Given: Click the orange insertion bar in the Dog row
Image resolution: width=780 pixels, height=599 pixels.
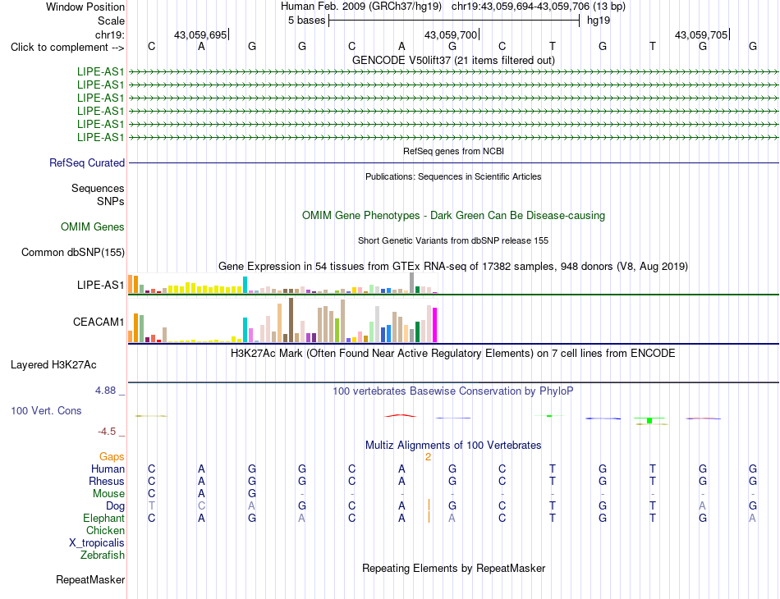Looking at the screenshot, I should (429, 505).
